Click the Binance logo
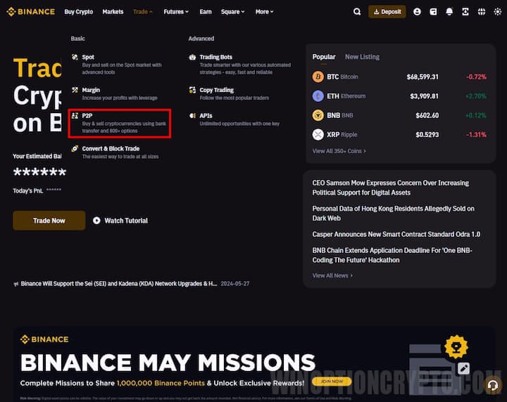This screenshot has width=507, height=402. coord(31,12)
